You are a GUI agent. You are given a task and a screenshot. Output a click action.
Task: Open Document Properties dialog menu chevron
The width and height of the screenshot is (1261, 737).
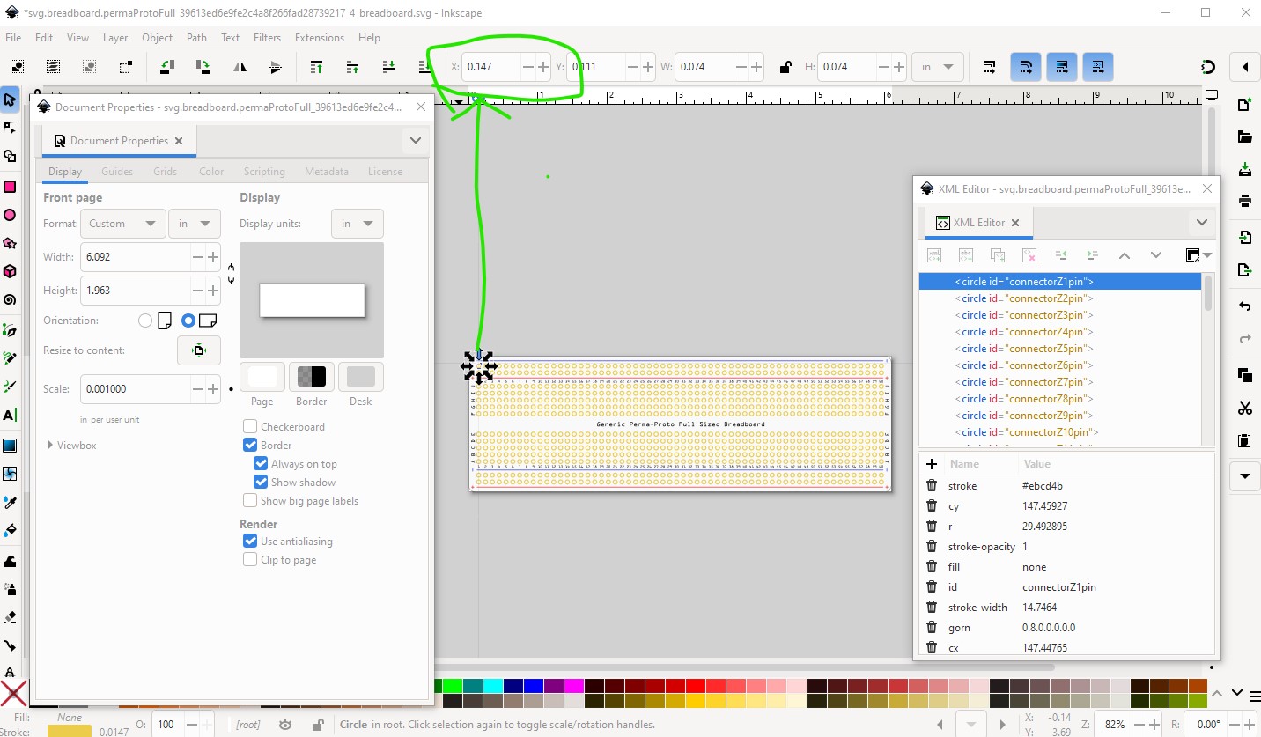click(x=415, y=140)
